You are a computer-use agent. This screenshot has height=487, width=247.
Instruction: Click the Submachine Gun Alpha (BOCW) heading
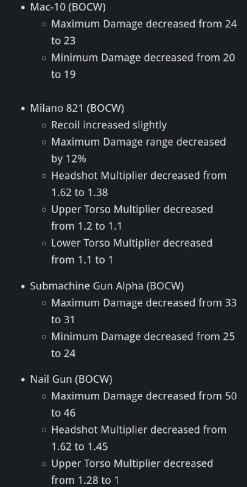pos(106,286)
